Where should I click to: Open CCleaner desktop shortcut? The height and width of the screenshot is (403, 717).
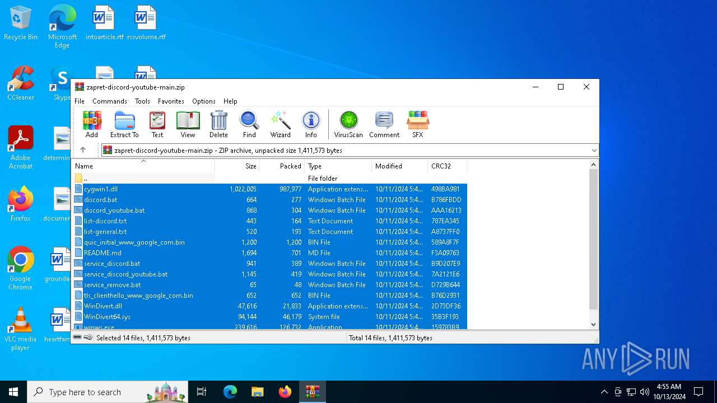21,83
